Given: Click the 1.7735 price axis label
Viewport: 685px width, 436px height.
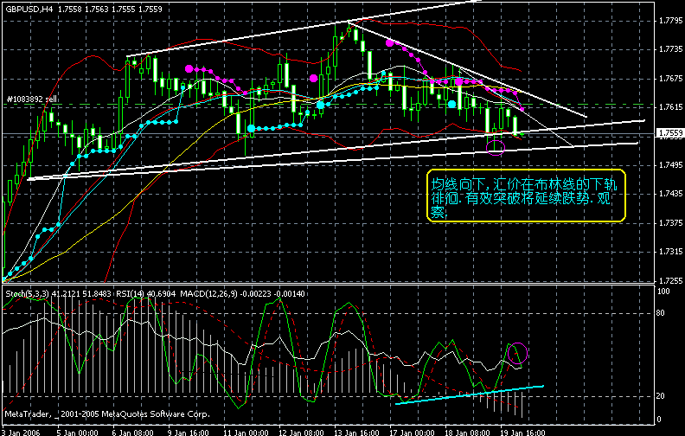Looking at the screenshot, I should point(670,49).
